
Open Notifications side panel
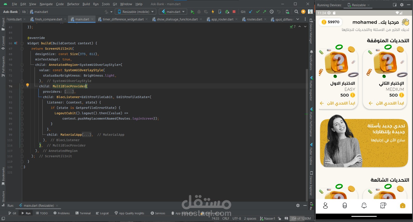pos(311,60)
